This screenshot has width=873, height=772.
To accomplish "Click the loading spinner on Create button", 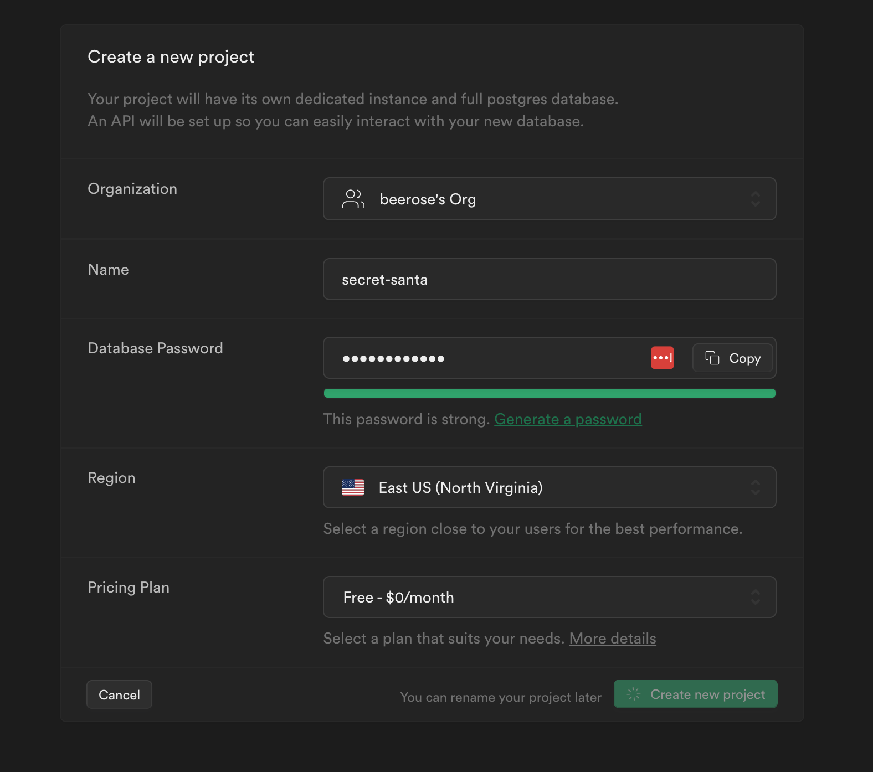I will pyautogui.click(x=634, y=694).
